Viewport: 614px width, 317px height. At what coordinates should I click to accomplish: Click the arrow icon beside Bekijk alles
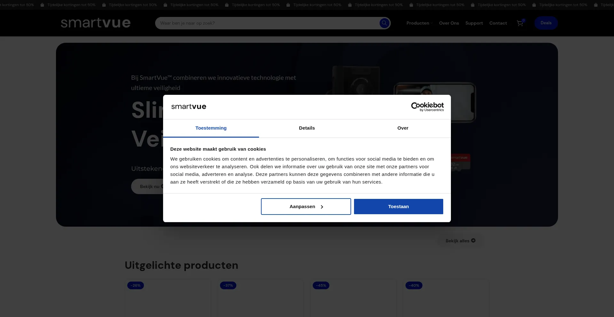point(473,240)
